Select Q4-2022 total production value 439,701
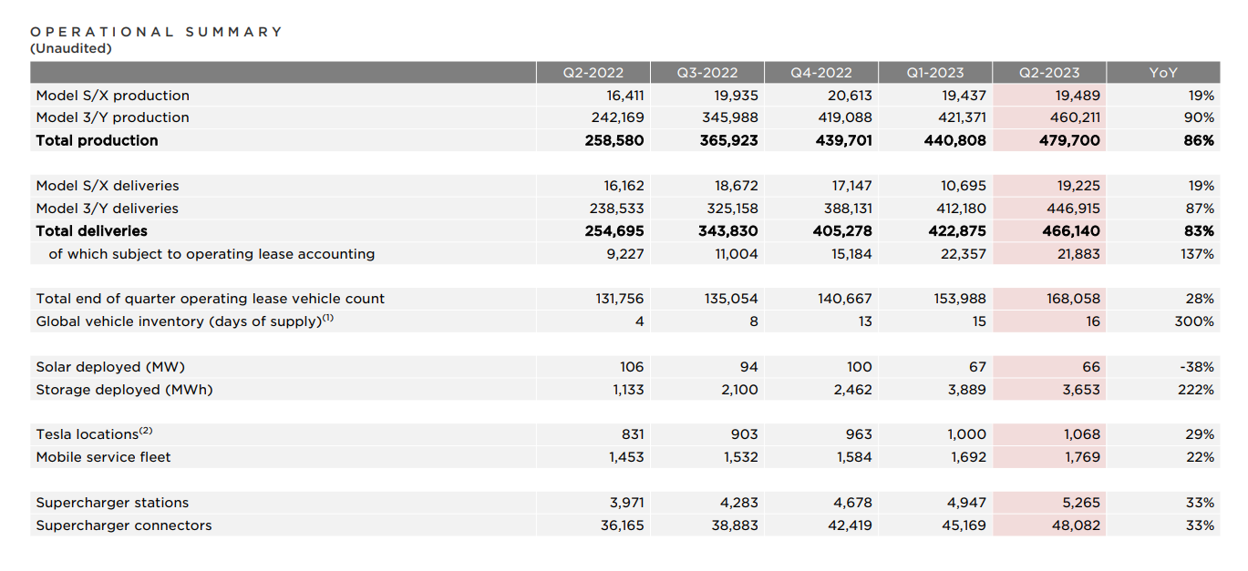 pyautogui.click(x=843, y=140)
